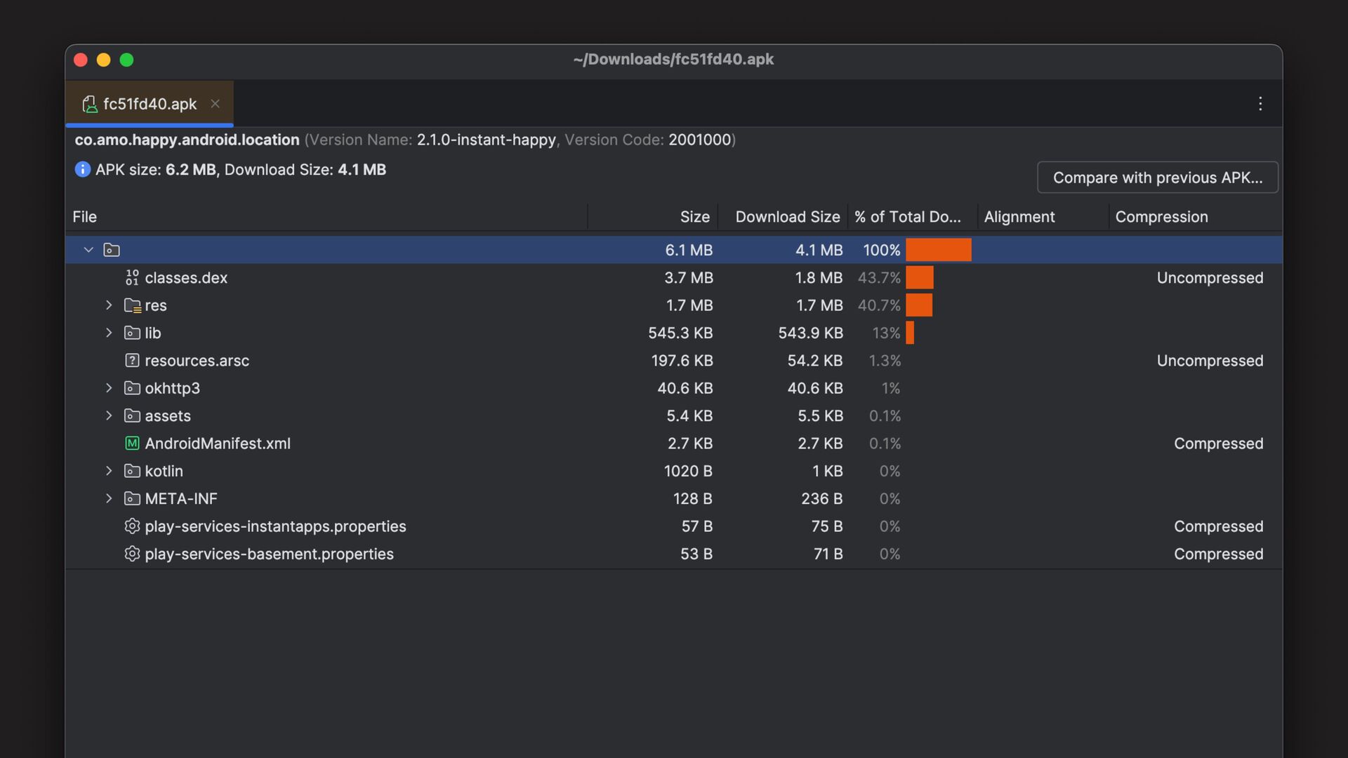This screenshot has width=1348, height=758.
Task: Expand the lib folder
Action: [x=109, y=333]
